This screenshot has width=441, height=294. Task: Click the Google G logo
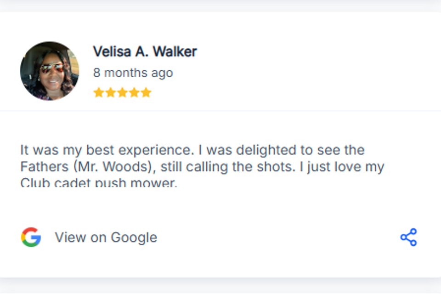pos(30,237)
